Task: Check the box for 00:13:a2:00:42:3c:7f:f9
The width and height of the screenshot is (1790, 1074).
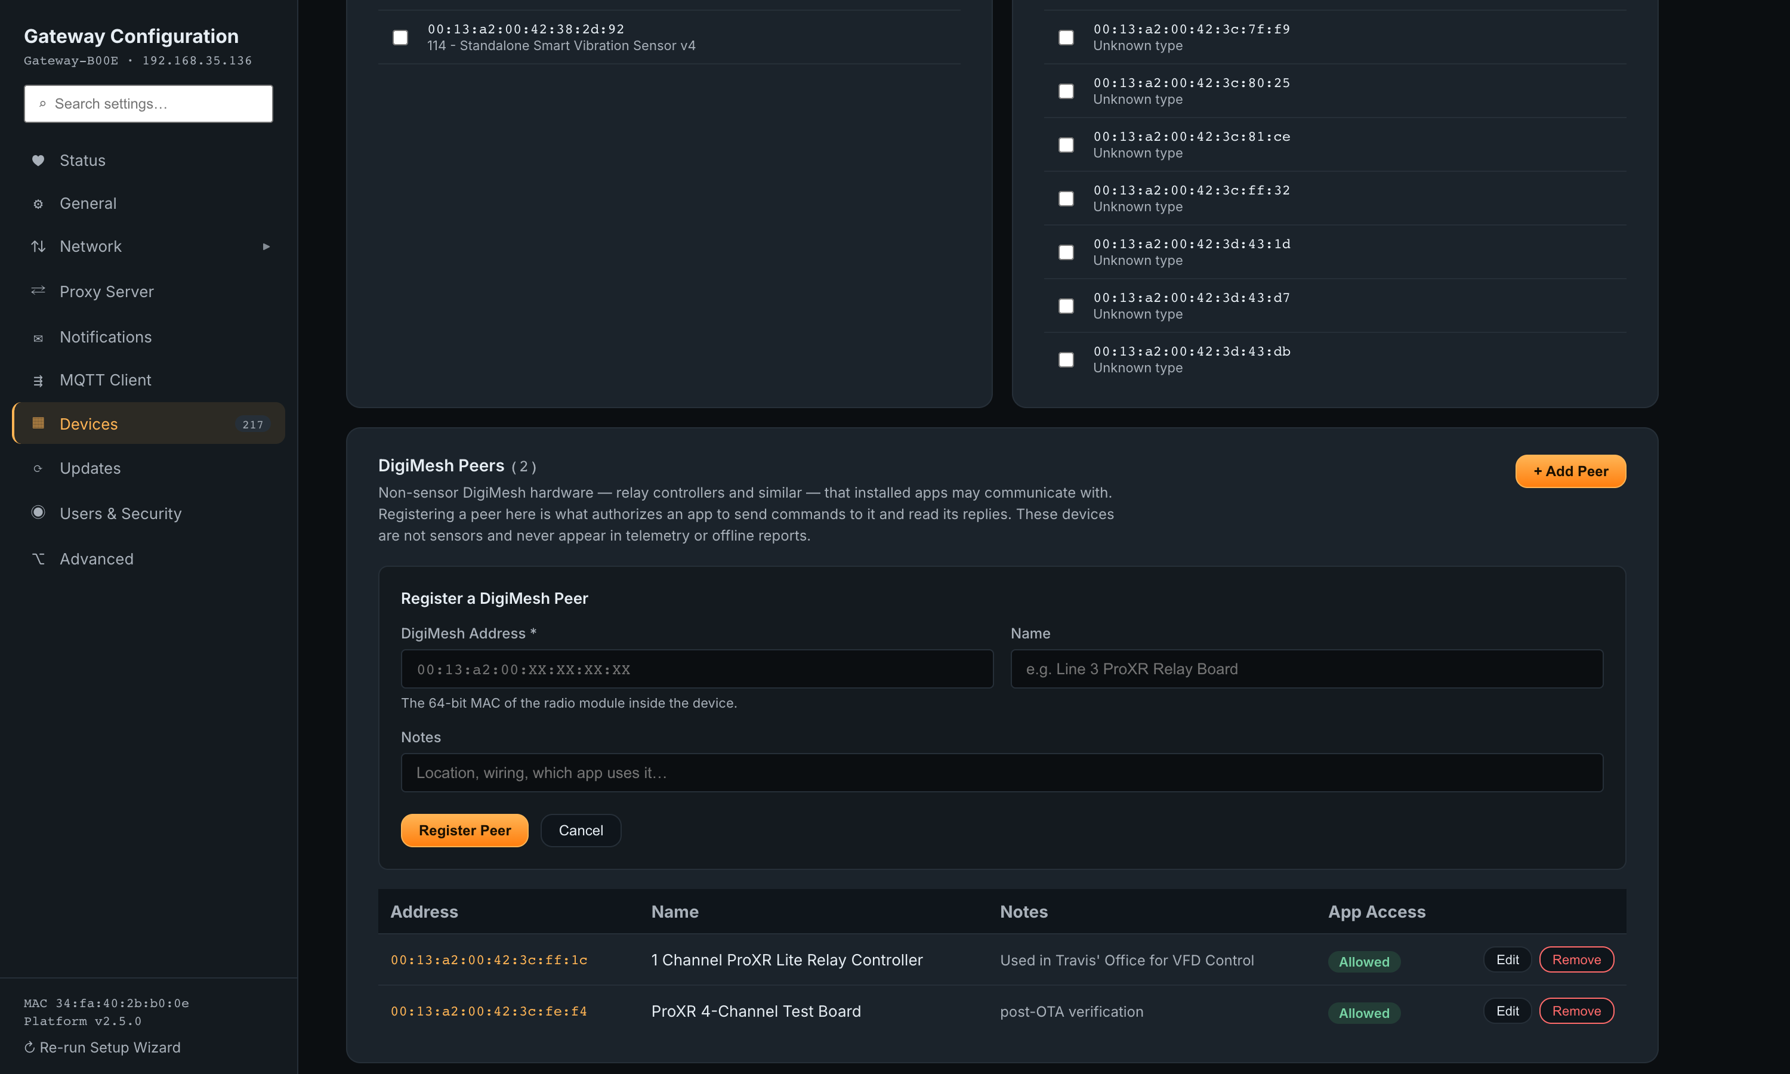Action: (1066, 37)
